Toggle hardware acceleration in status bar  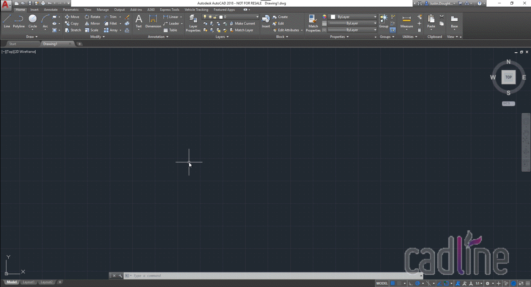click(514, 283)
